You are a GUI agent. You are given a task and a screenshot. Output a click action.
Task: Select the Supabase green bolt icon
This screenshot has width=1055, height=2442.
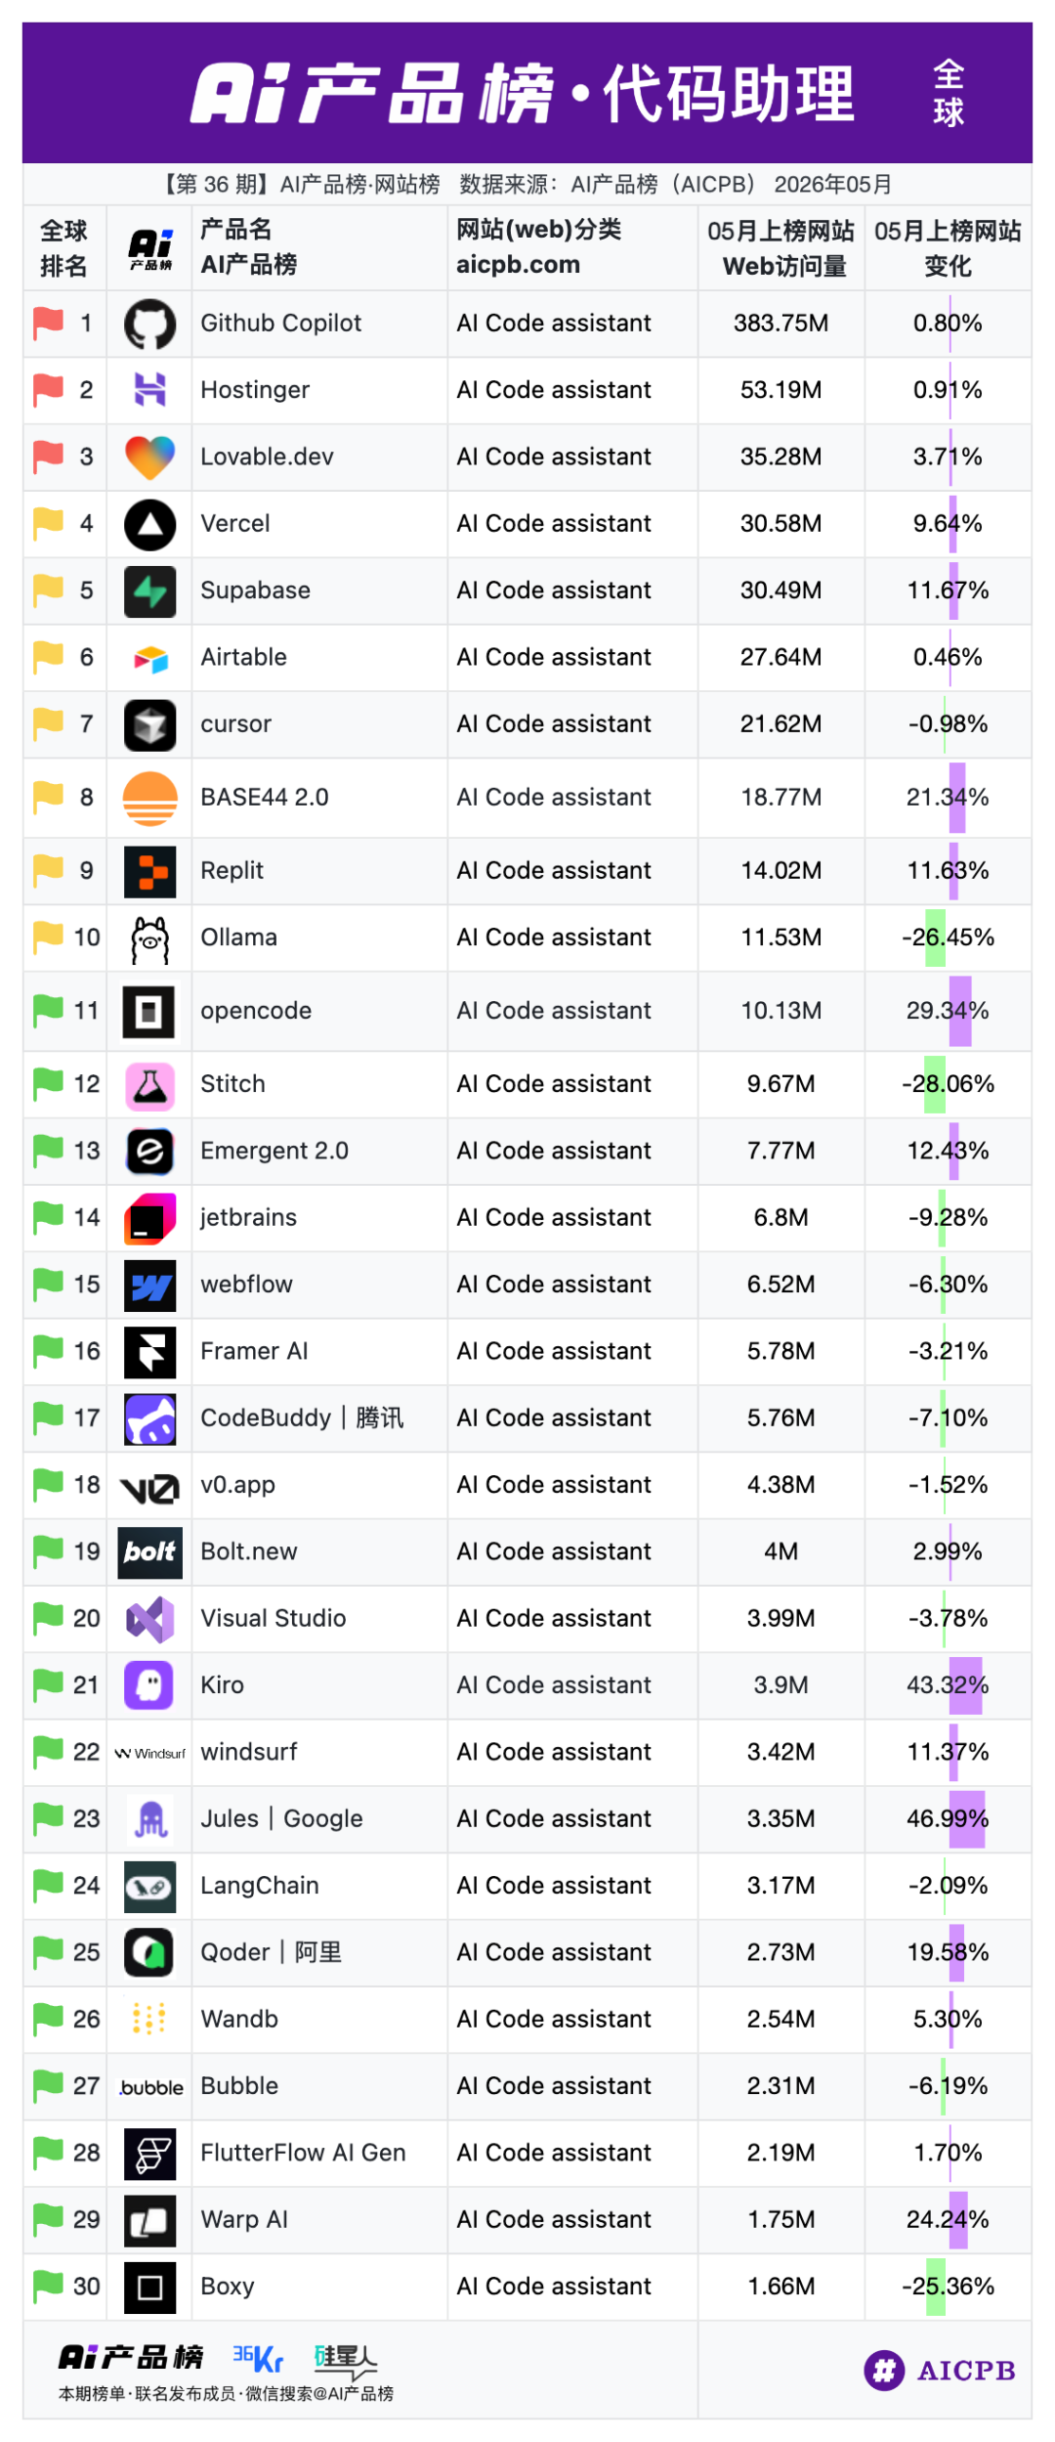149,590
